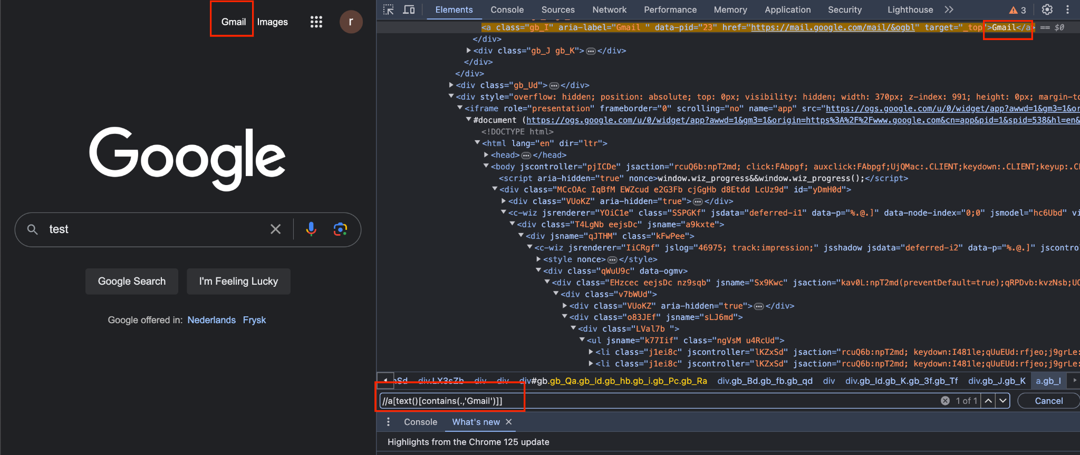The height and width of the screenshot is (455, 1080).
Task: Expand the collapsed head element ellipsis
Action: (x=526, y=156)
